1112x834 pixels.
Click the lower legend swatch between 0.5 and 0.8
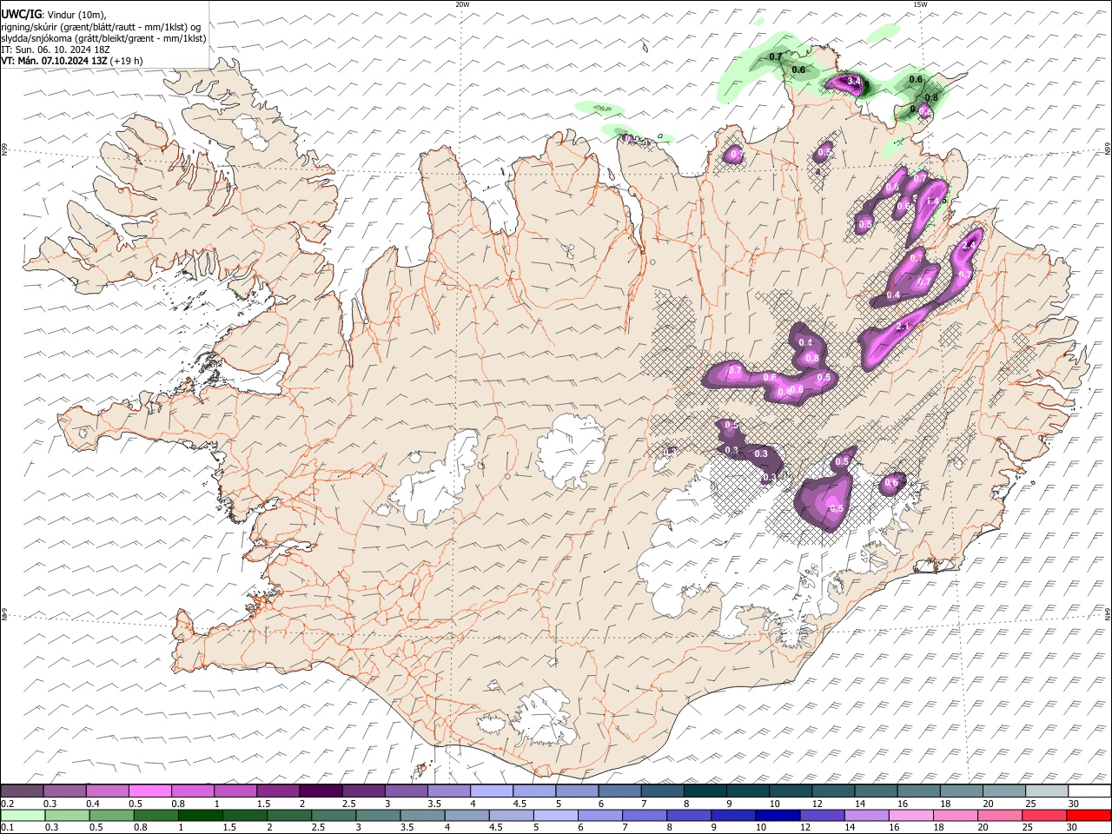click(111, 815)
